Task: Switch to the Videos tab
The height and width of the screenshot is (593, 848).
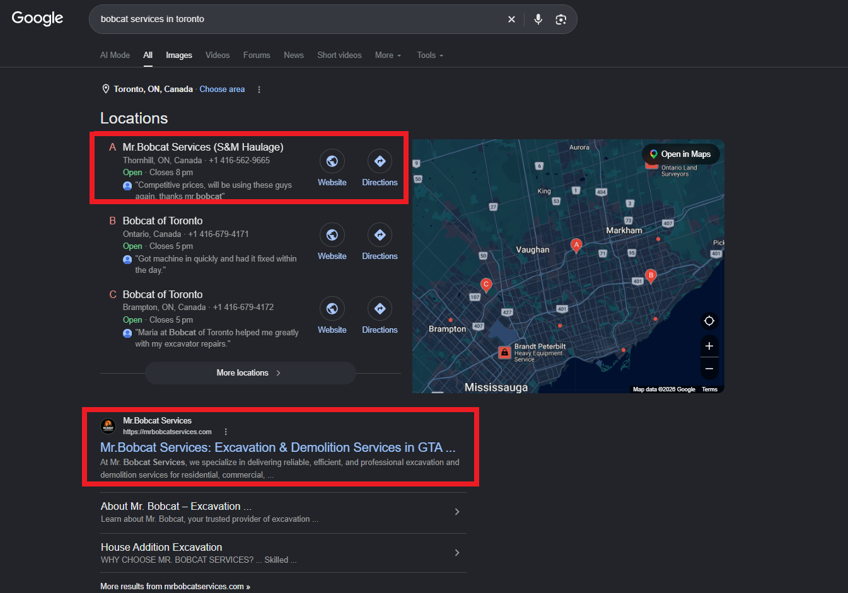Action: click(x=218, y=55)
